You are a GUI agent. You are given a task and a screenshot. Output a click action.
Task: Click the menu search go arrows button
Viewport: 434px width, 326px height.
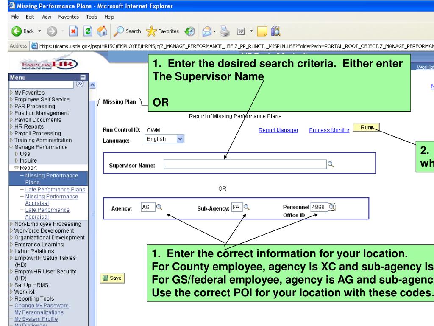tap(80, 84)
